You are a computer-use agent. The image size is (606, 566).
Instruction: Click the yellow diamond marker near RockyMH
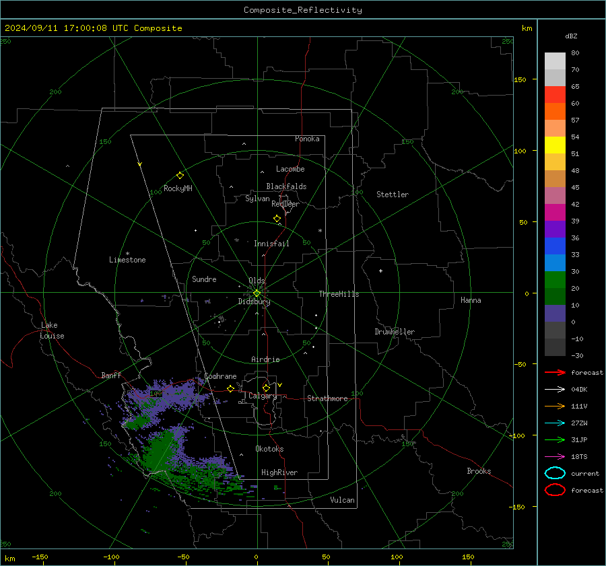[x=180, y=176]
